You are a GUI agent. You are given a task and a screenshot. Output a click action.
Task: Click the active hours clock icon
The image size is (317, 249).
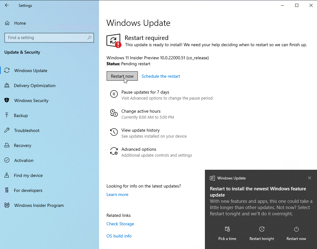pyautogui.click(x=114, y=113)
